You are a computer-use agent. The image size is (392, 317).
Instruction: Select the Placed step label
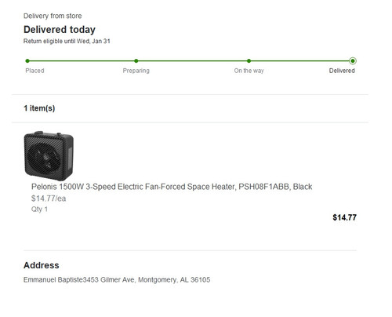point(34,71)
